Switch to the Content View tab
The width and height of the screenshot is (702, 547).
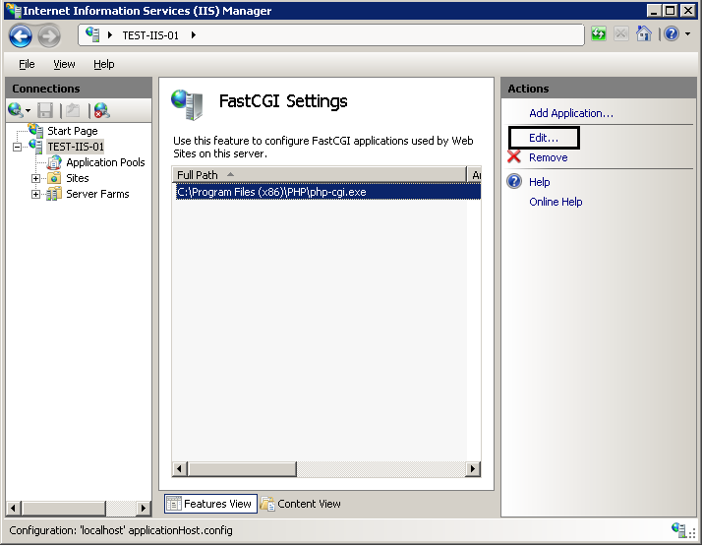pyautogui.click(x=301, y=504)
